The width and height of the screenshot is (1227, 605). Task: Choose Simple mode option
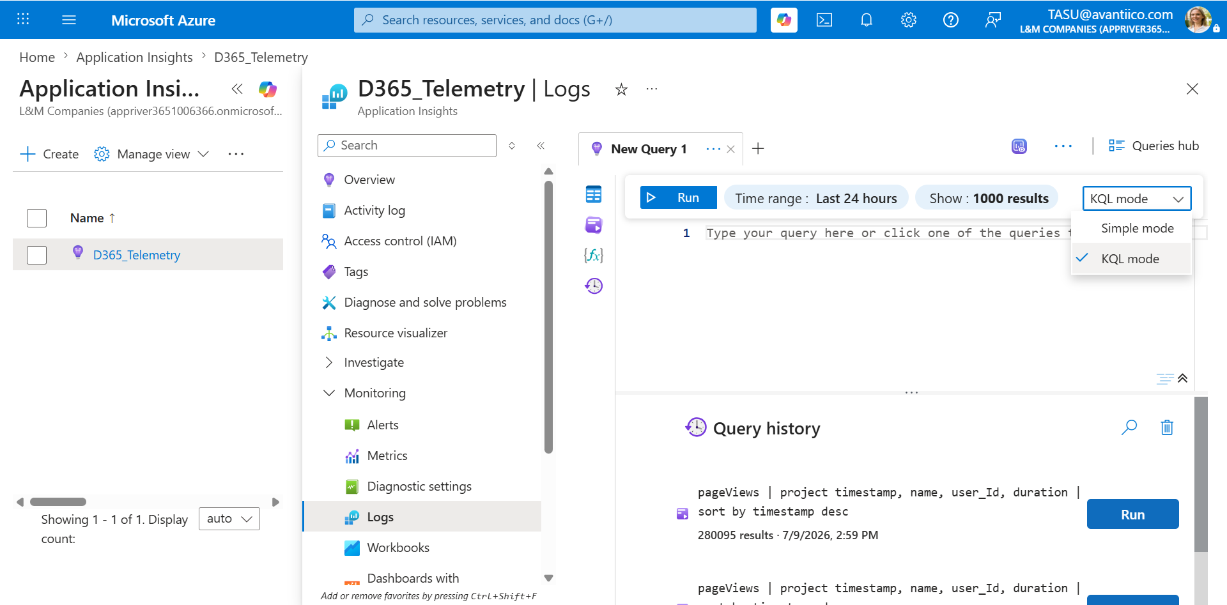point(1131,228)
